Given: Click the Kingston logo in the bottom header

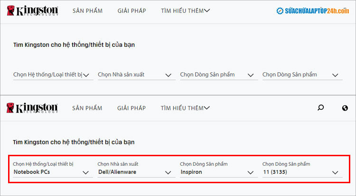Looking at the screenshot, I should coord(32,108).
